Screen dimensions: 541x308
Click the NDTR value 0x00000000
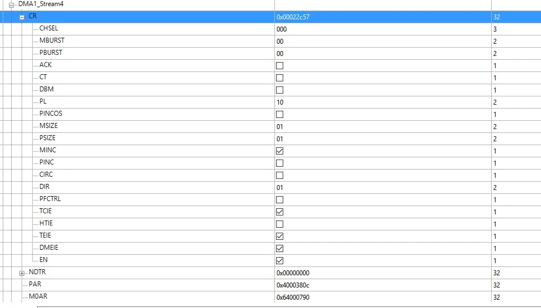(293, 273)
